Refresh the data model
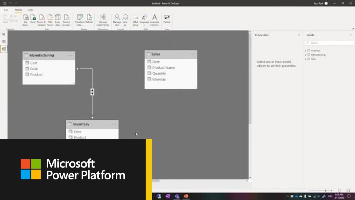 (x=89, y=19)
